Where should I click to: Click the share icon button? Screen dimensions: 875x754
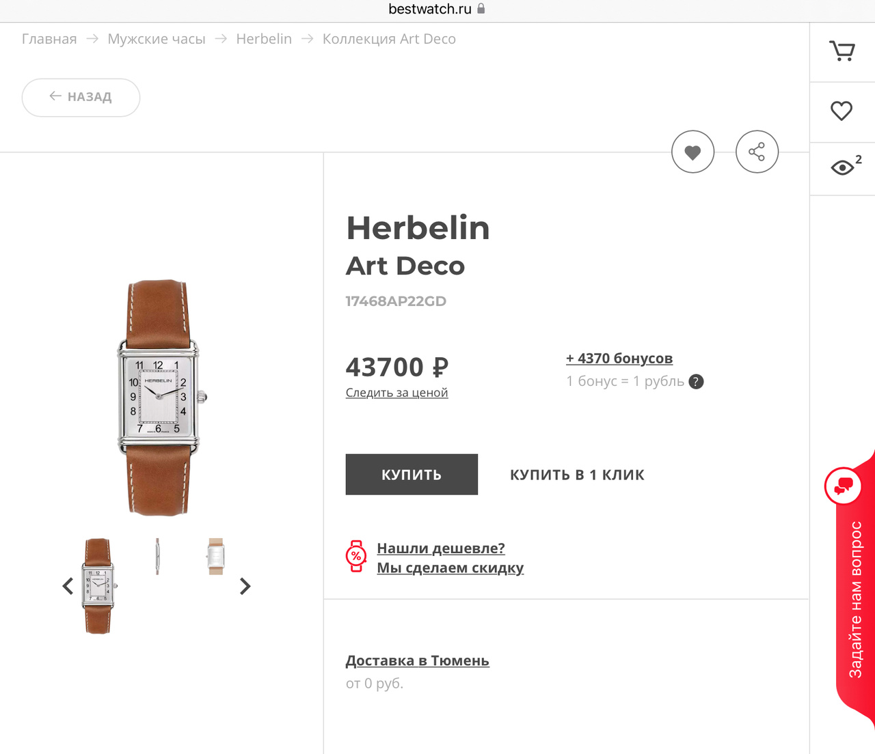pyautogui.click(x=757, y=152)
